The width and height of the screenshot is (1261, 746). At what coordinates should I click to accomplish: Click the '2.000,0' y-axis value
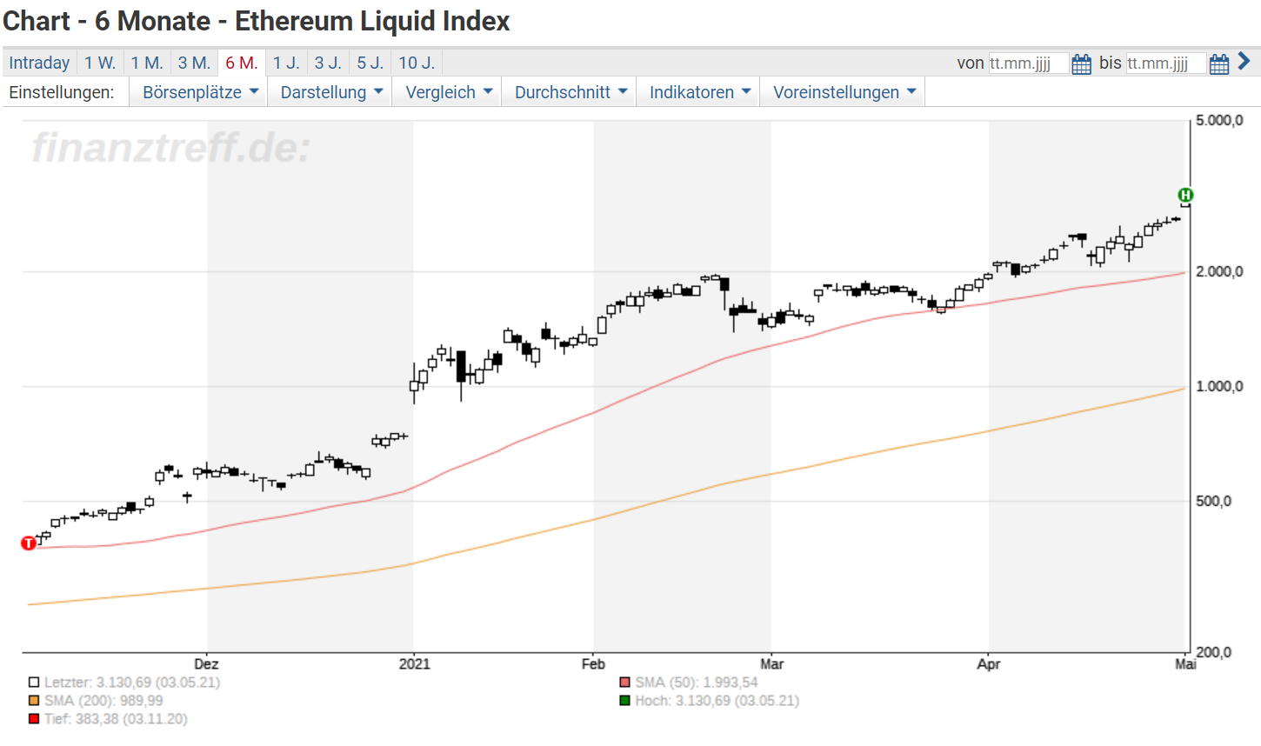point(1219,272)
